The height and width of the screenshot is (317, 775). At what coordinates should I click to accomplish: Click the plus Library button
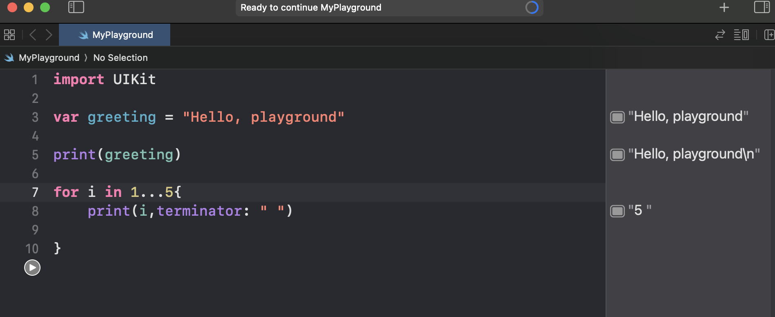[724, 7]
